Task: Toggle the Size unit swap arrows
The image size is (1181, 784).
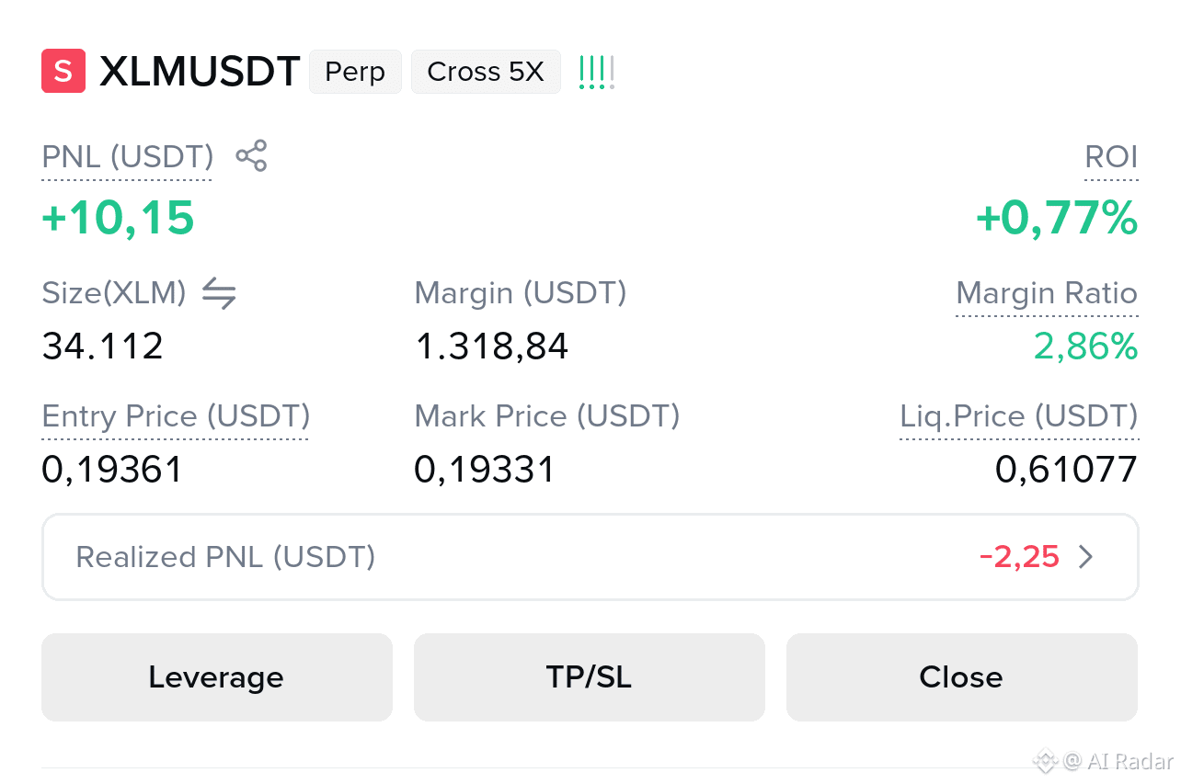Action: [x=219, y=293]
